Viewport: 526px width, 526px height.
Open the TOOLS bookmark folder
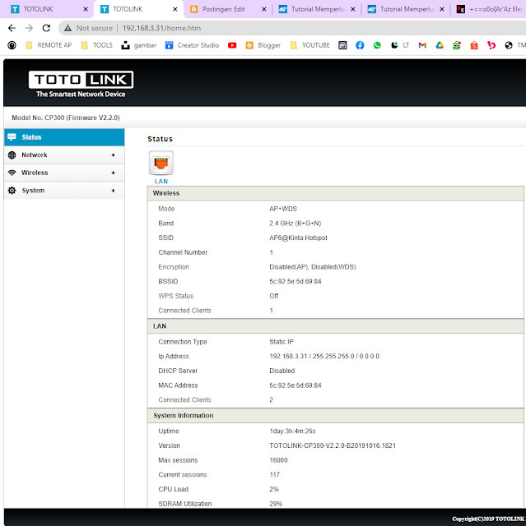(97, 45)
